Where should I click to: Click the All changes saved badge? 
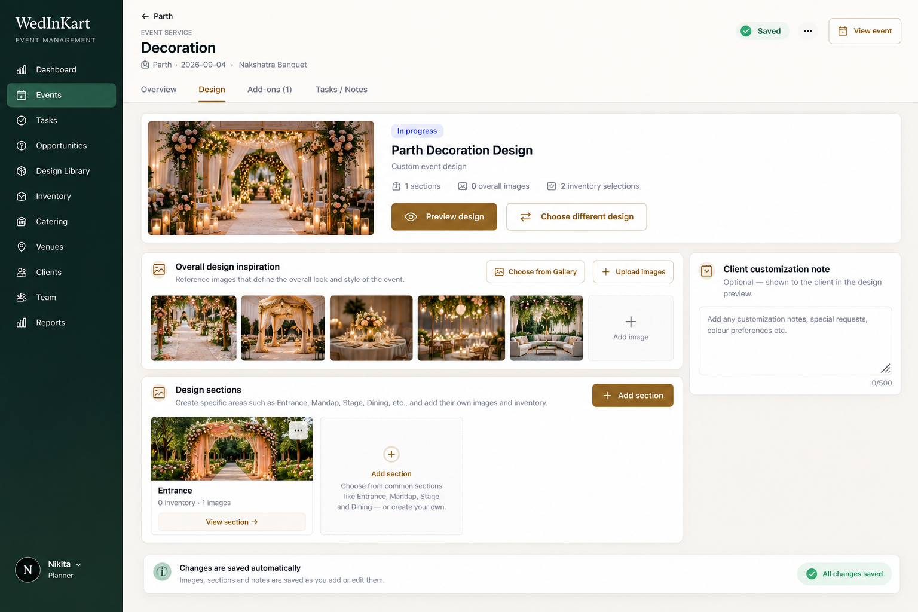pos(844,574)
